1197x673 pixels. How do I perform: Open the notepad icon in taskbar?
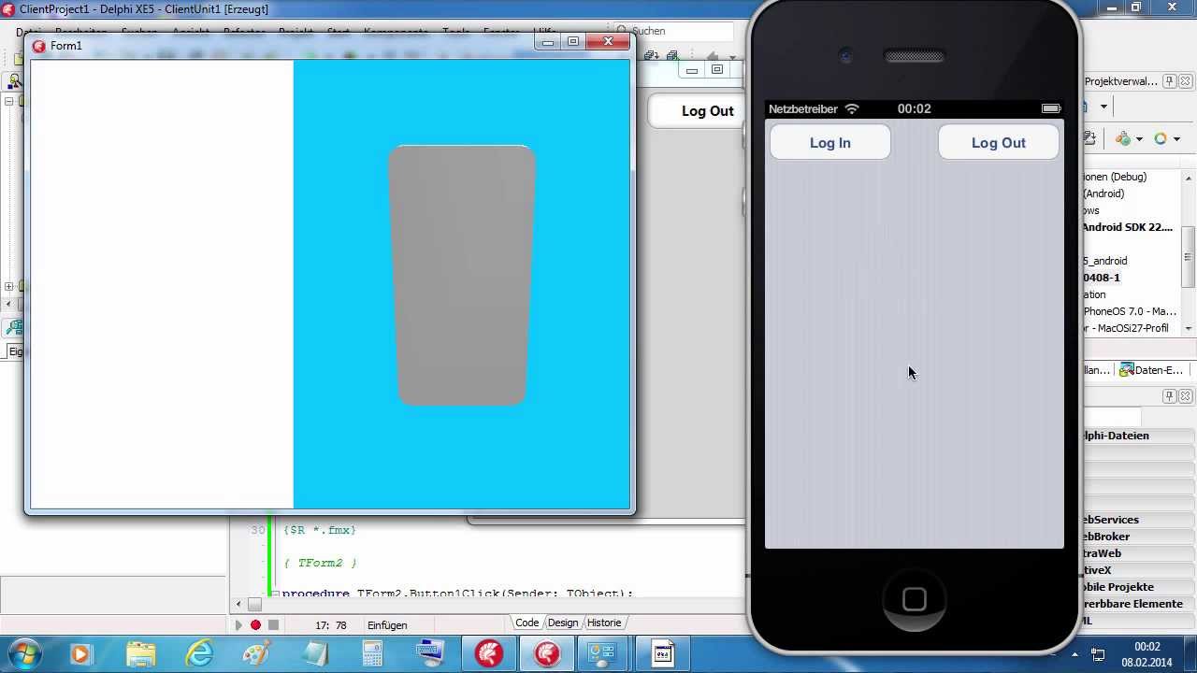314,654
